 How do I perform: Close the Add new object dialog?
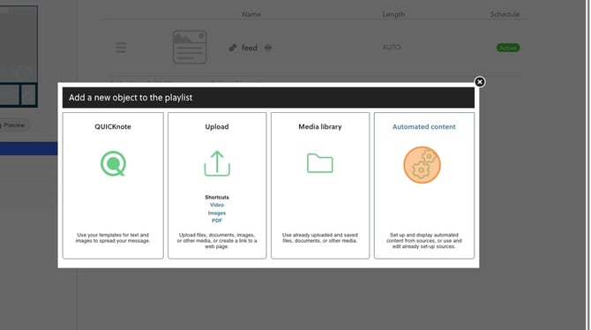[x=480, y=82]
